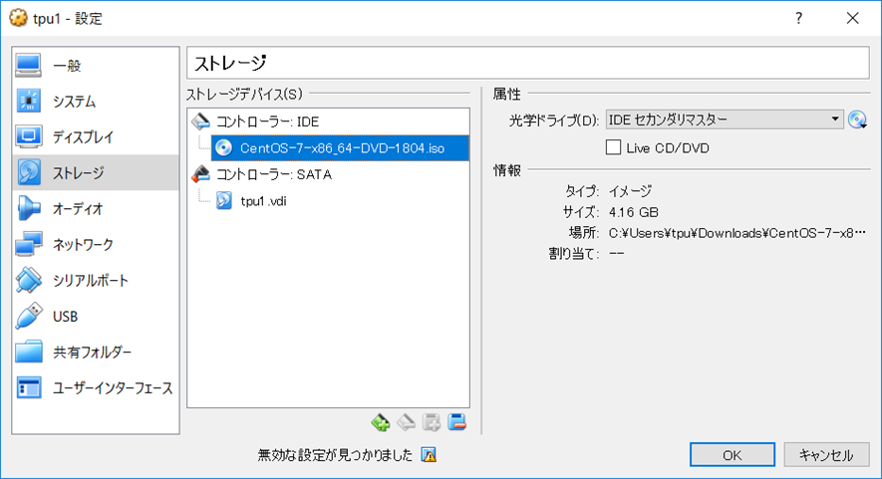Image resolution: width=882 pixels, height=479 pixels.
Task: Enable the Live CD/DVD checkbox
Action: click(614, 148)
